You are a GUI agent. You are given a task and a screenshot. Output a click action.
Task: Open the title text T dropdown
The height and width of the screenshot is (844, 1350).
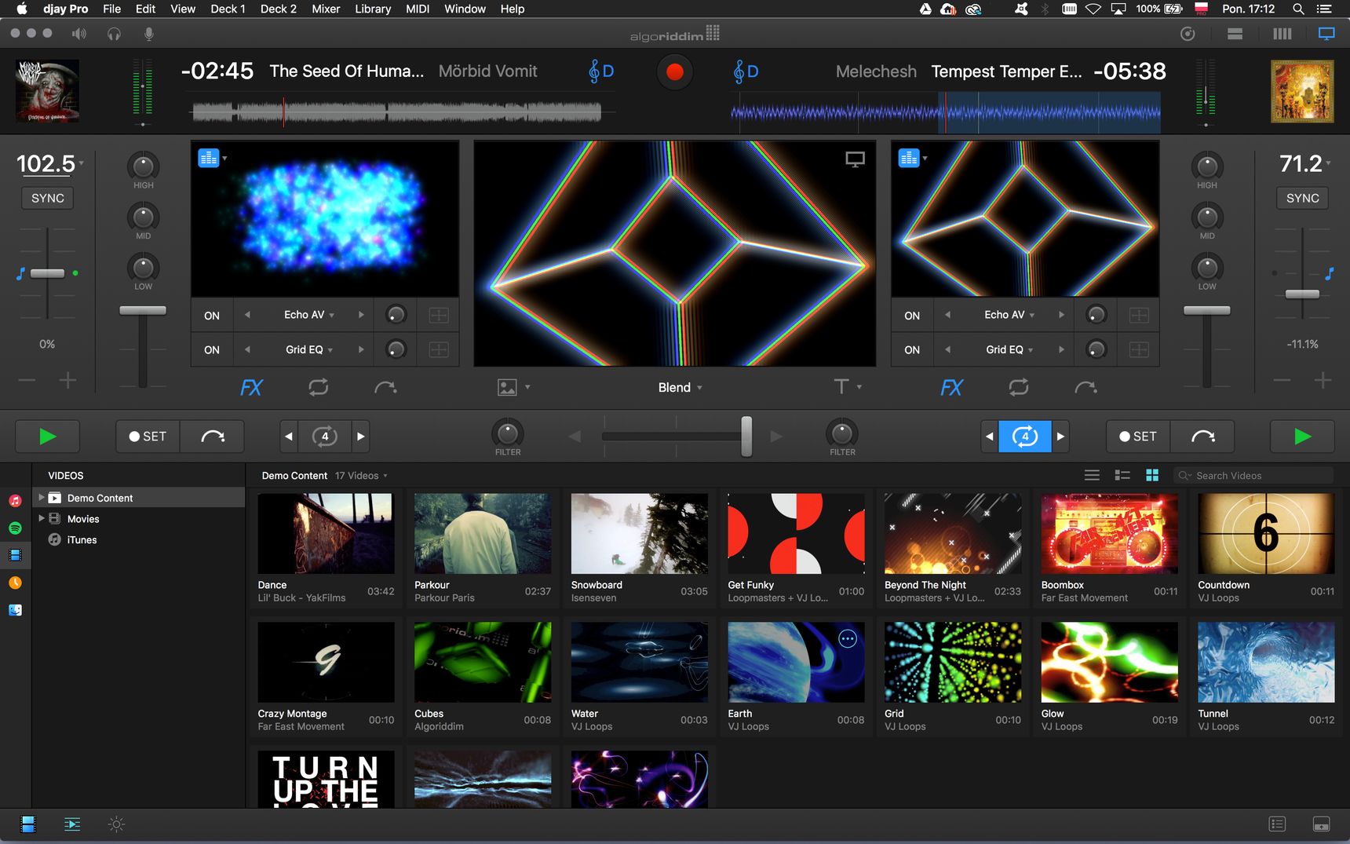848,386
